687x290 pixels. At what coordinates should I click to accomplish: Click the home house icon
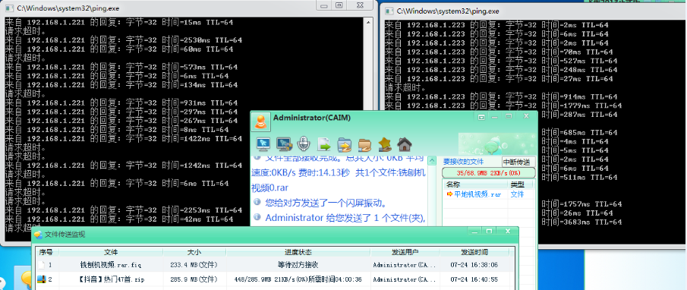pyautogui.click(x=404, y=143)
